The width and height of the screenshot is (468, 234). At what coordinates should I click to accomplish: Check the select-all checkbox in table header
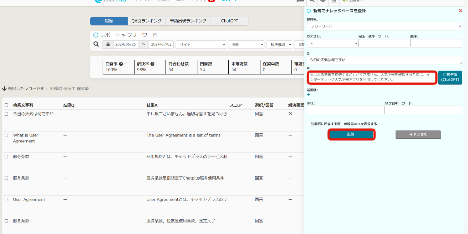click(6, 105)
